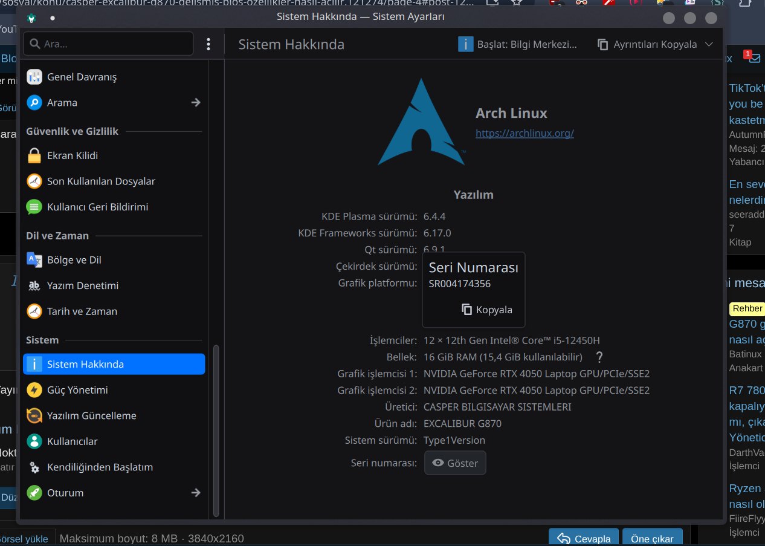The width and height of the screenshot is (765, 546).
Task: Open Tarih ve Zaman settings
Action: click(x=114, y=311)
